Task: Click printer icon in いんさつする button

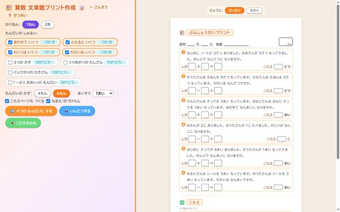Action: (66, 111)
